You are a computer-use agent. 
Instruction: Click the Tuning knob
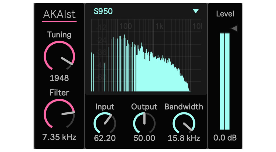click(x=59, y=56)
